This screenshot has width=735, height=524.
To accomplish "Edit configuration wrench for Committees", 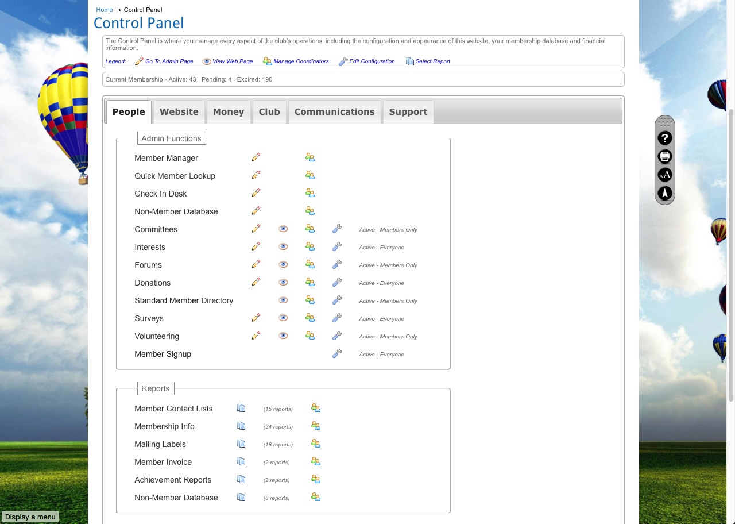I will coord(337,229).
